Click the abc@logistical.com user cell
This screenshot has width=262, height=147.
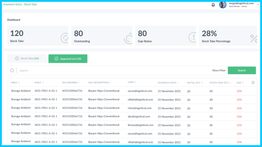click(139, 116)
